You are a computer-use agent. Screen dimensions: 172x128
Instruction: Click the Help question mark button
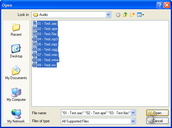coord(160,5)
